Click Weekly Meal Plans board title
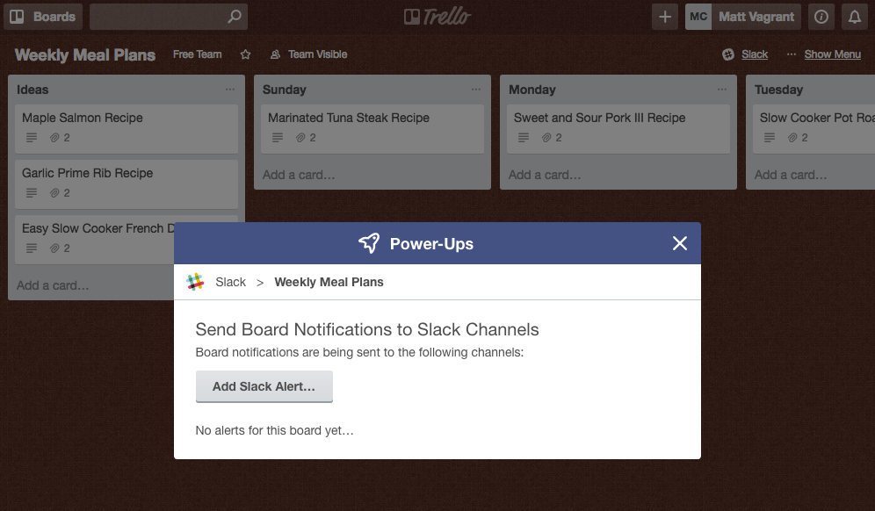 [85, 54]
